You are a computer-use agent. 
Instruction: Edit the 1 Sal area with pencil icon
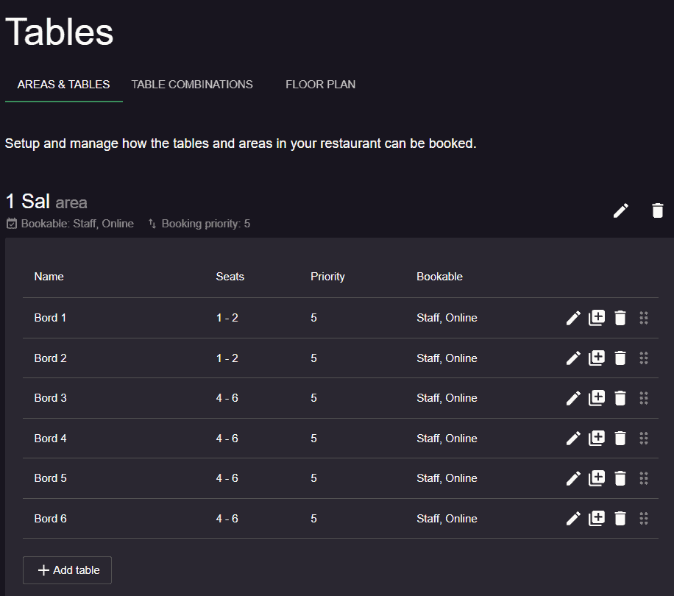point(621,210)
